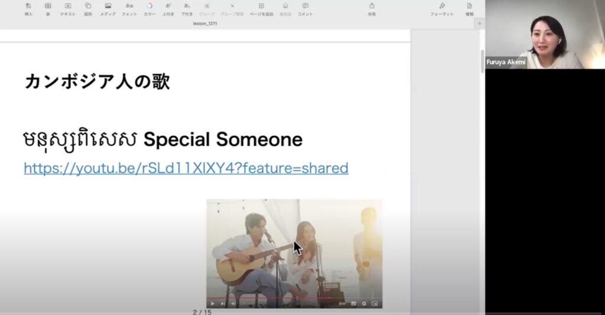Click Furuya Akemi's webcam thumbnail
This screenshot has width=605, height=315.
[x=544, y=34]
